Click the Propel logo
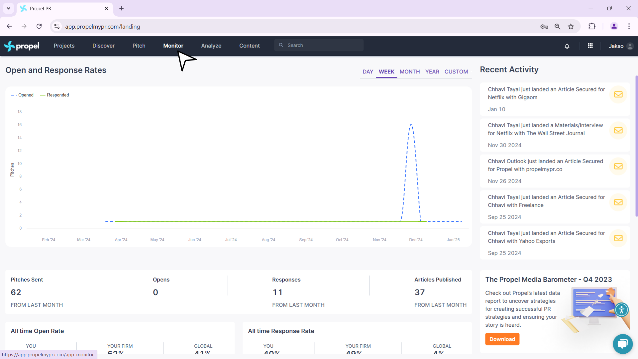Image resolution: width=638 pixels, height=359 pixels. click(x=22, y=46)
